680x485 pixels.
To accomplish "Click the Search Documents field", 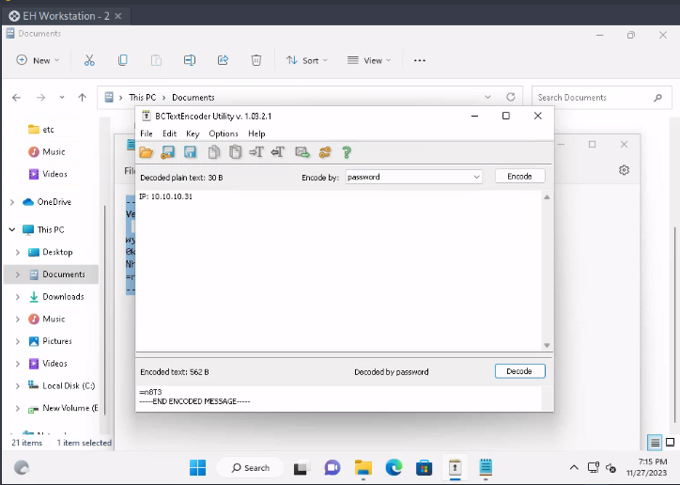I will click(x=592, y=97).
